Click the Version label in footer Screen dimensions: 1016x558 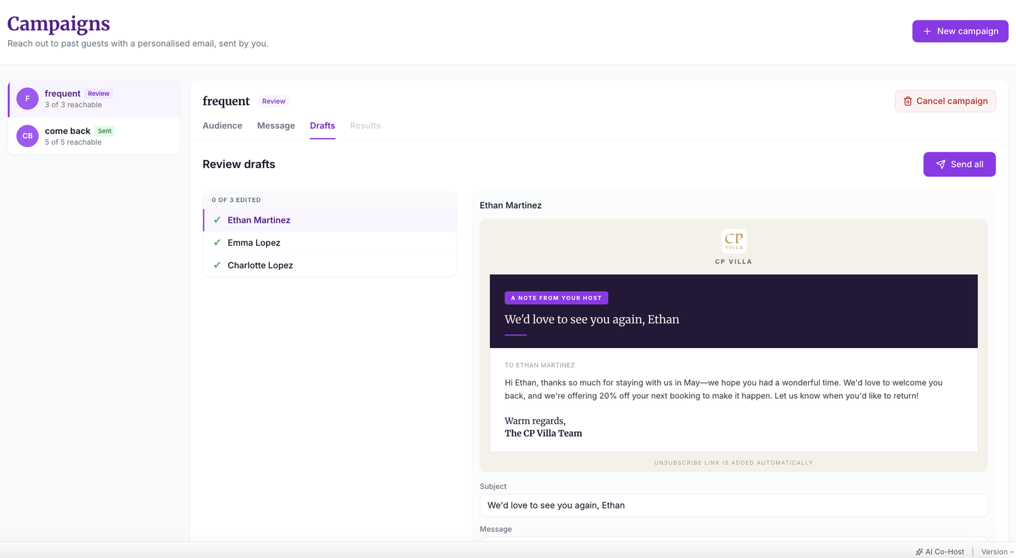[997, 552]
